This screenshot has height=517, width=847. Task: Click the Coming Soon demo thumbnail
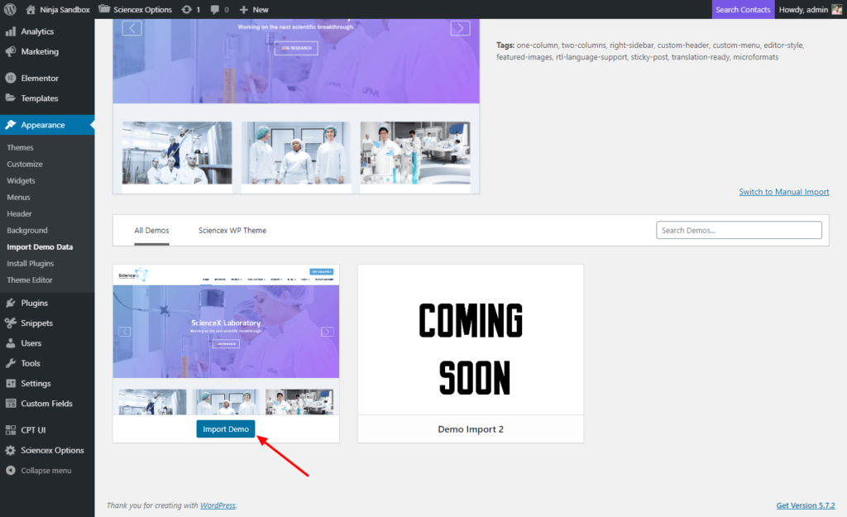470,340
